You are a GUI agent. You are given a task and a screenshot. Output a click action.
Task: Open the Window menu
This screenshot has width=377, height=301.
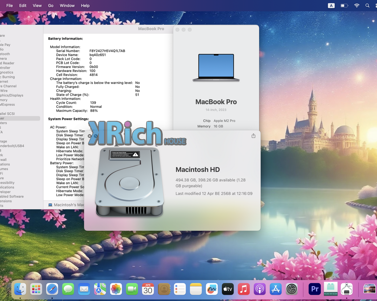[67, 6]
